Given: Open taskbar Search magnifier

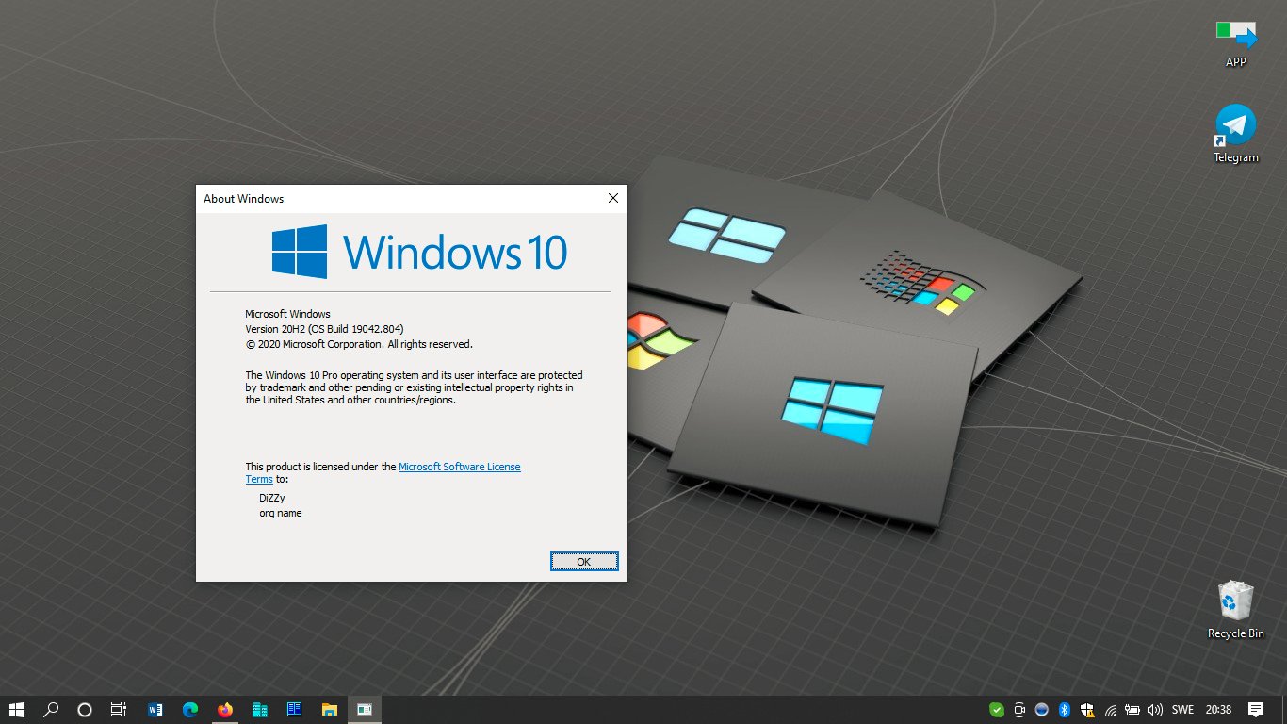Looking at the screenshot, I should coord(52,710).
